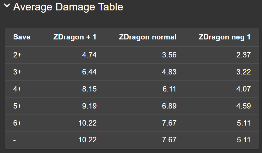Collapse the Average Damage Table section
262x153 pixels.
[x=7, y=6]
